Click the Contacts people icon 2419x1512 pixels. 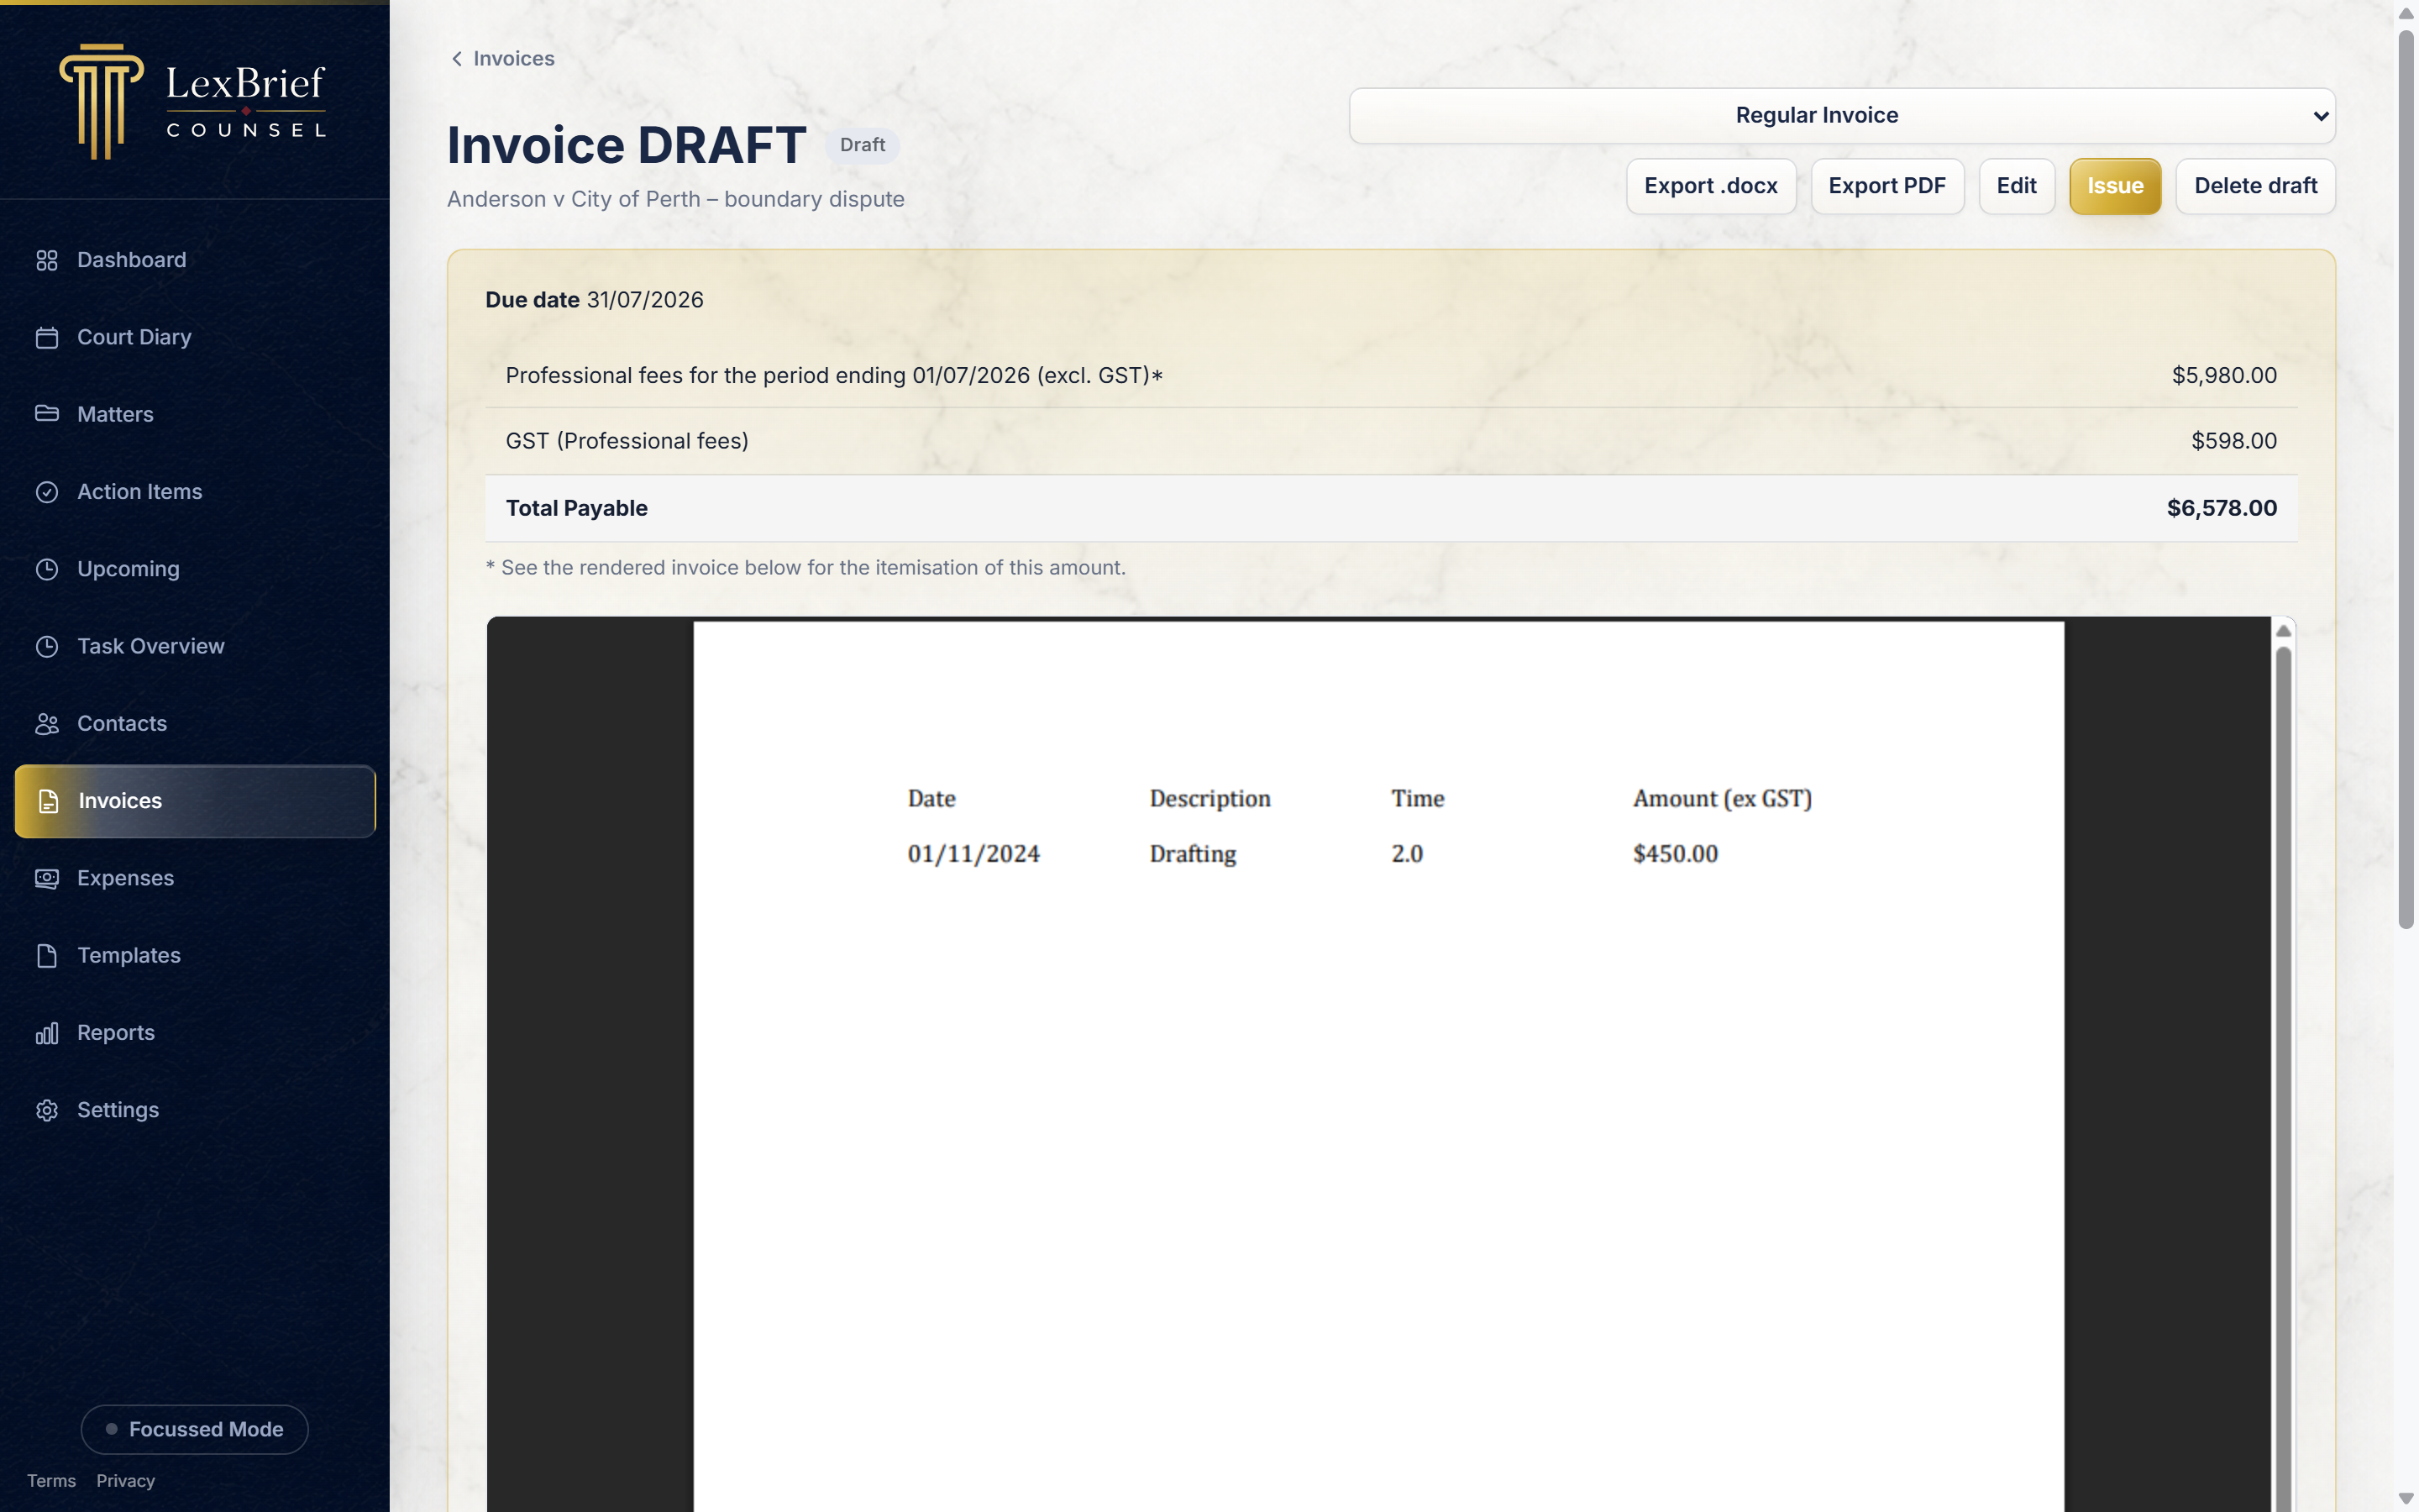click(47, 724)
